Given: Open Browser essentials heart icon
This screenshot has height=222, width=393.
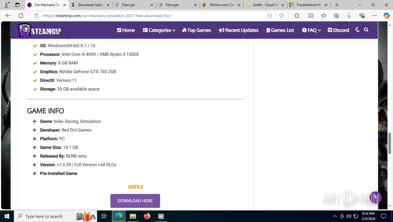Looking at the screenshot, I should [x=362, y=16].
